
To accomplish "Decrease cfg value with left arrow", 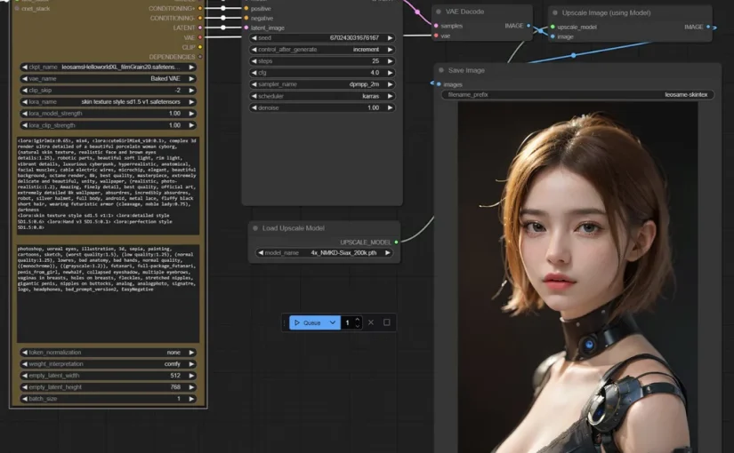I will [x=253, y=73].
